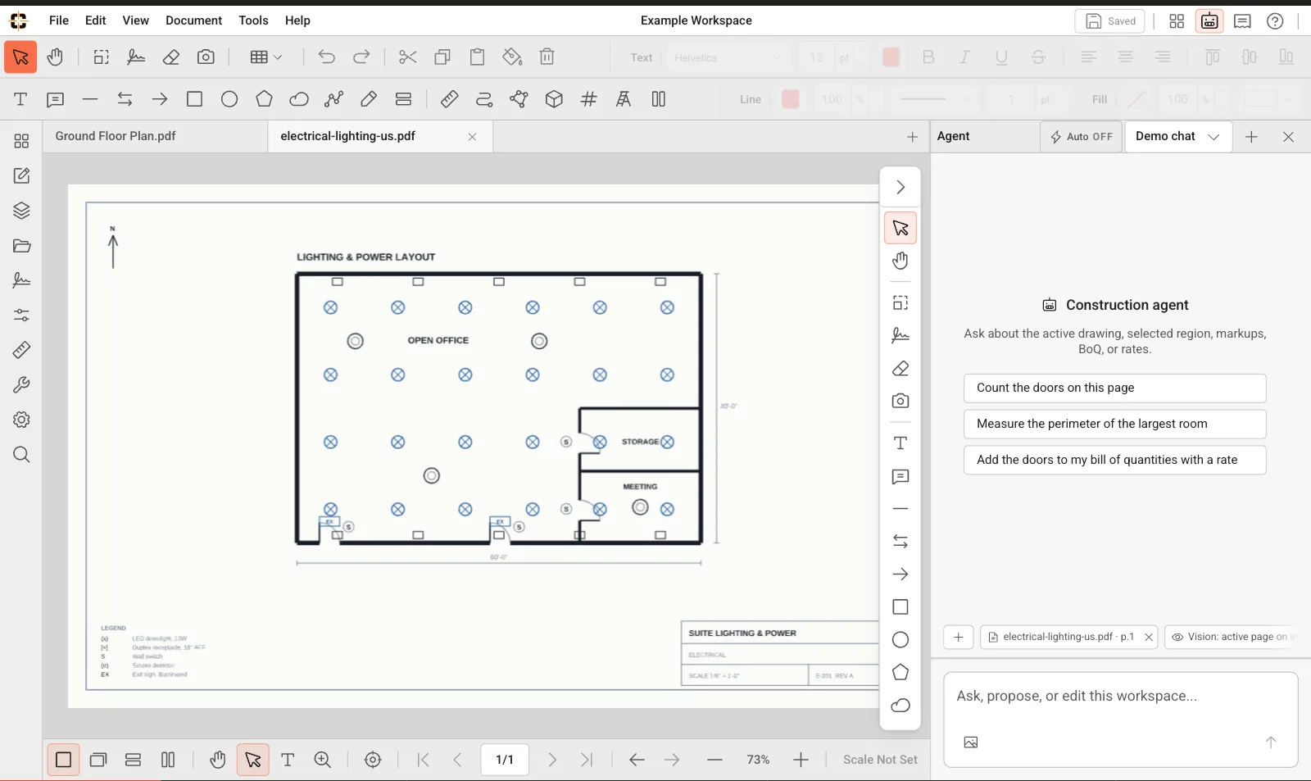Click the paste clipboard icon
The height and width of the screenshot is (781, 1311).
point(477,57)
